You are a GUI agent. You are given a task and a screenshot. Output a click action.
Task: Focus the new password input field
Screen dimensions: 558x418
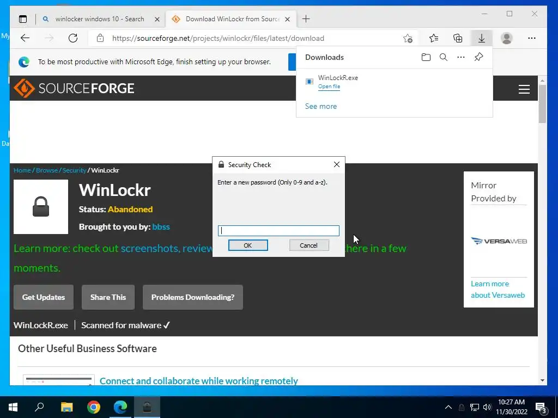point(278,231)
